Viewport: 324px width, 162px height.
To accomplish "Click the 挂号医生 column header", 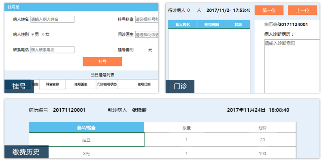I will pyautogui.click(x=81, y=85).
